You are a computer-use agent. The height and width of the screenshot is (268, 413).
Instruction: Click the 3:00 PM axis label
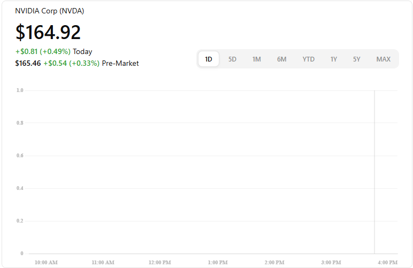point(331,263)
